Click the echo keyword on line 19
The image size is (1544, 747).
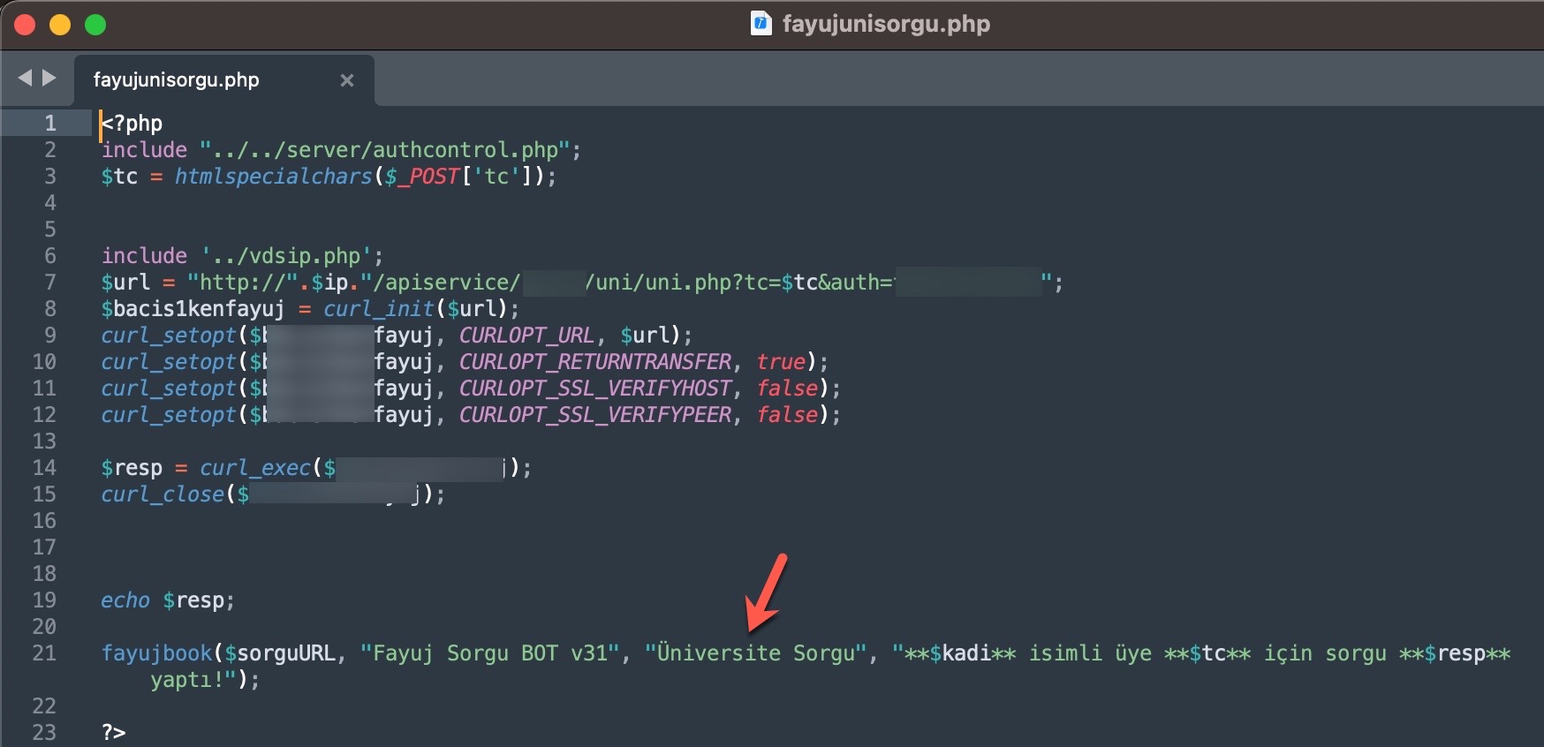pos(125,600)
